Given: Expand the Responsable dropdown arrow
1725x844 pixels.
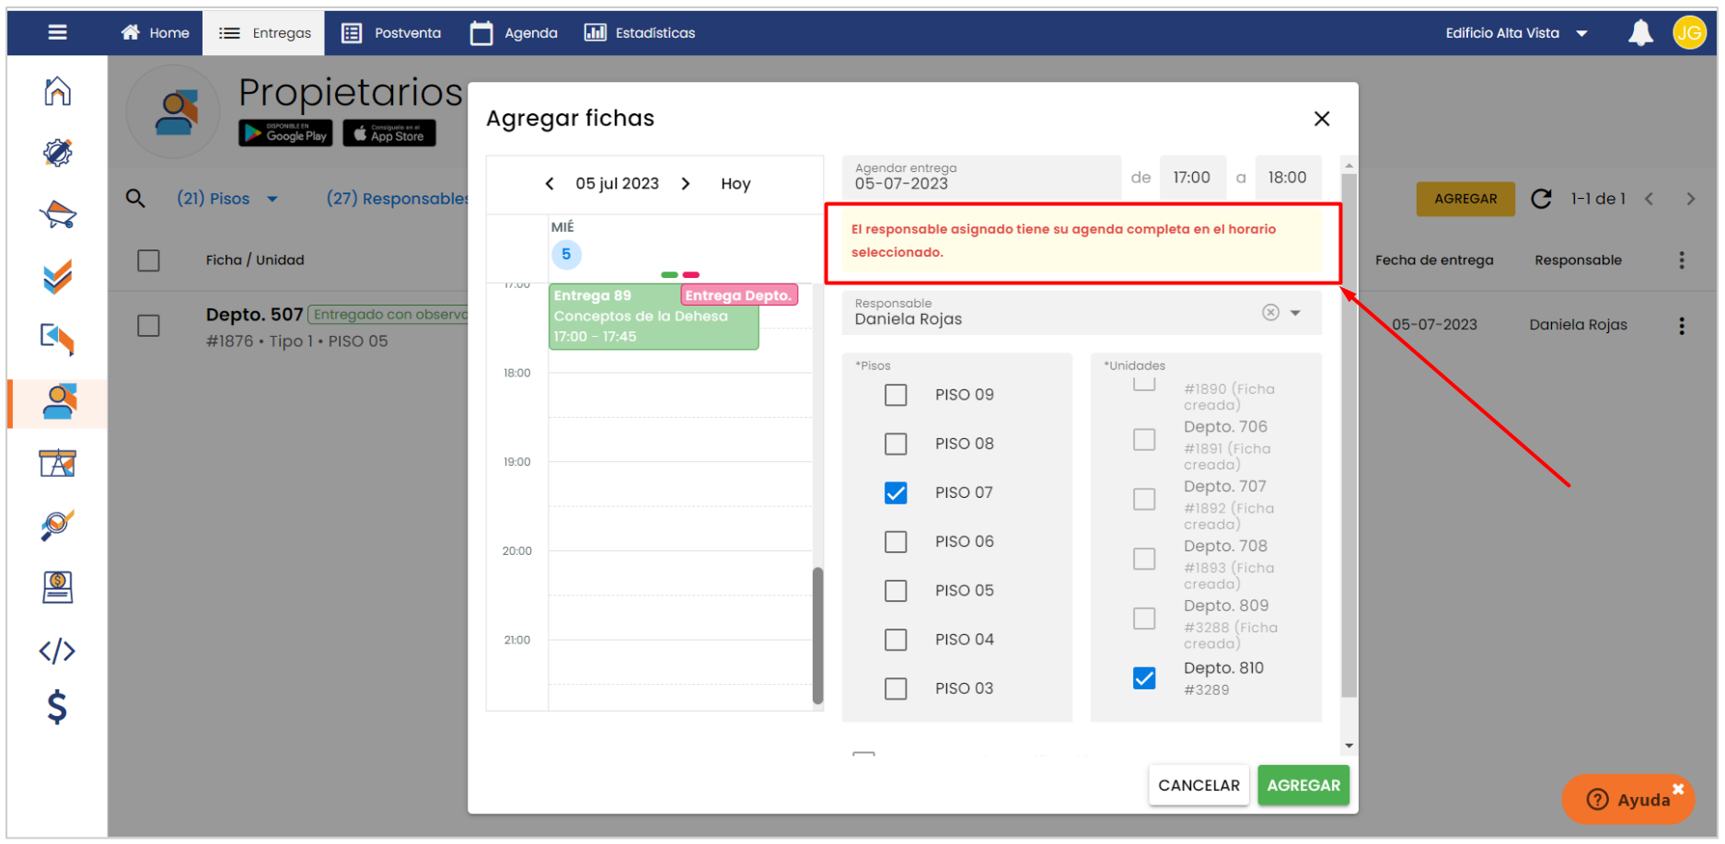Looking at the screenshot, I should tap(1296, 313).
